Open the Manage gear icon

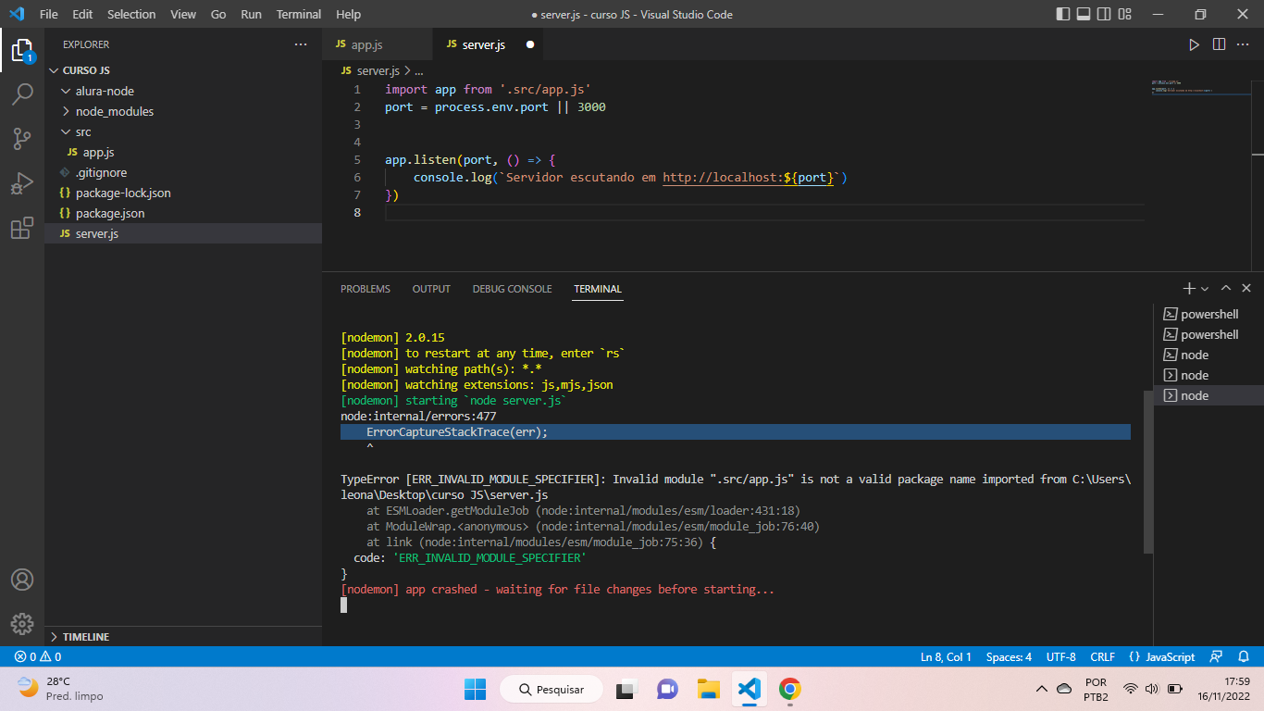(22, 623)
